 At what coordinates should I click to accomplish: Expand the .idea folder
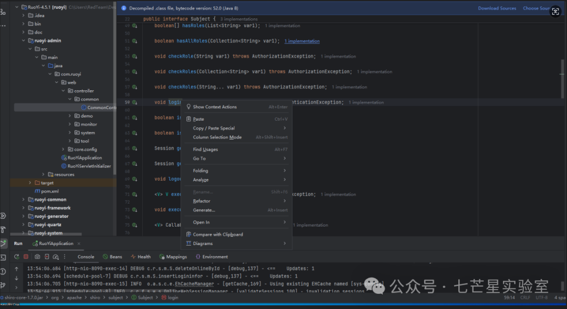pos(24,15)
